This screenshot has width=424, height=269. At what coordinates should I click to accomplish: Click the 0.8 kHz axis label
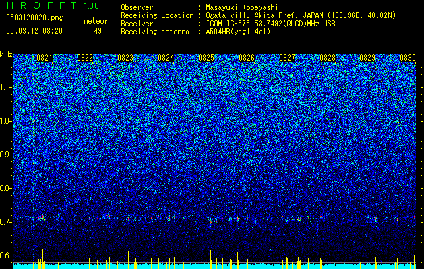coord(5,188)
